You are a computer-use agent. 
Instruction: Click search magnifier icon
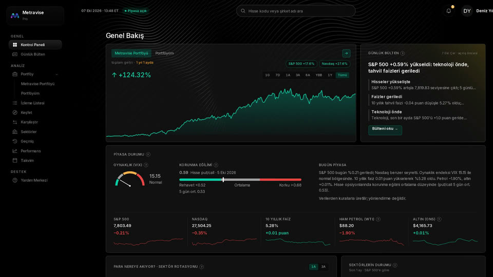pyautogui.click(x=243, y=11)
